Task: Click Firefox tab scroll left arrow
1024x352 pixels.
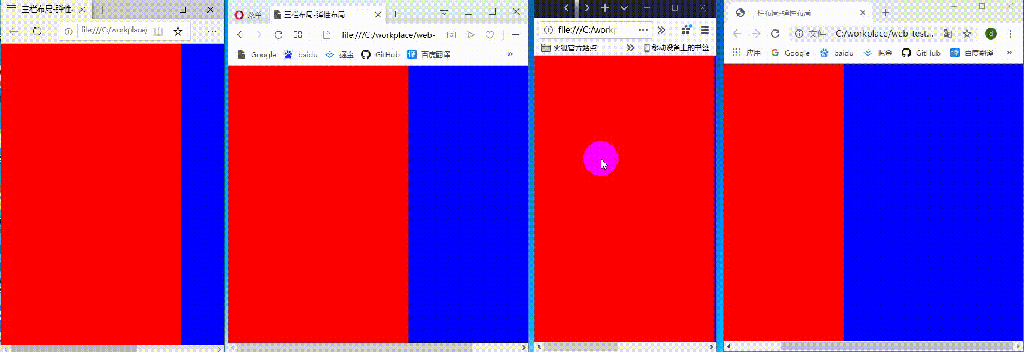Action: (x=566, y=8)
